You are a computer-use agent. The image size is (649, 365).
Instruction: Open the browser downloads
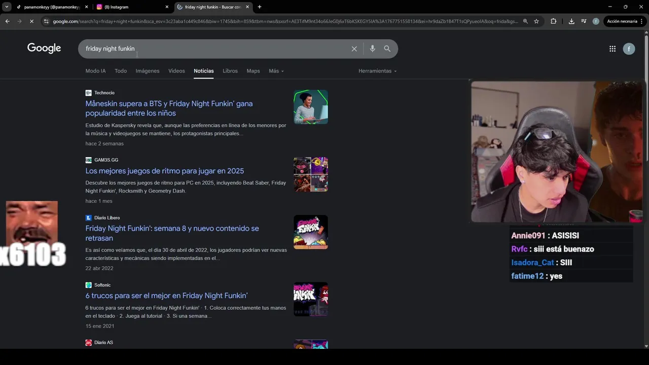click(571, 21)
